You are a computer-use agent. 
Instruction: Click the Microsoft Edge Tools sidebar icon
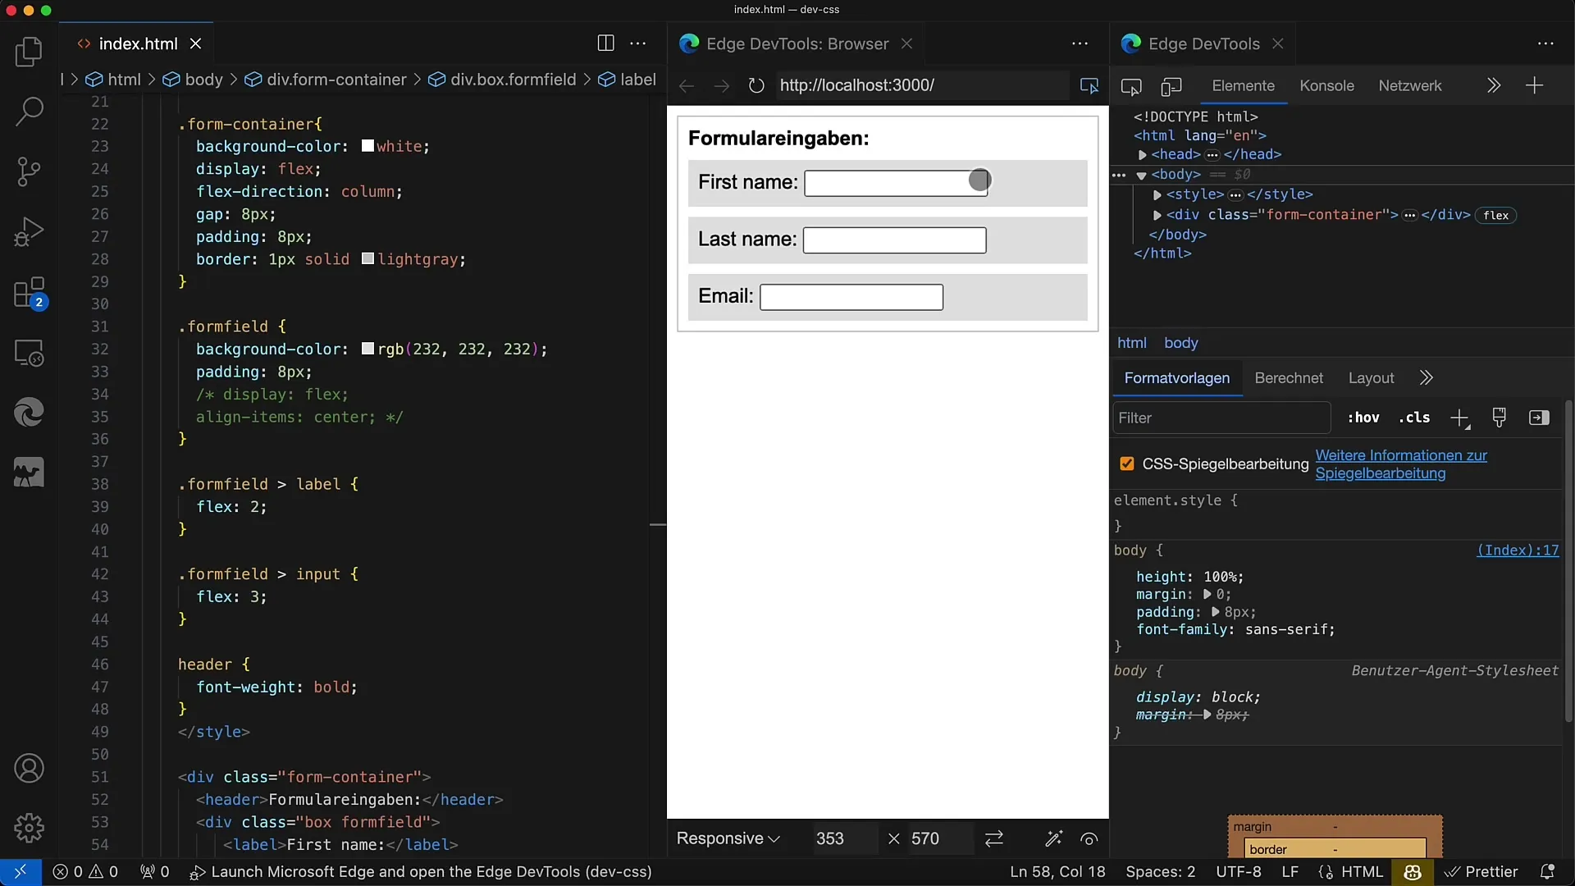pyautogui.click(x=29, y=413)
